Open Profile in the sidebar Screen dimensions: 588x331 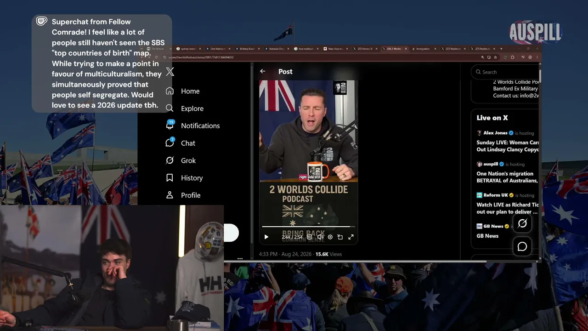tap(183, 195)
